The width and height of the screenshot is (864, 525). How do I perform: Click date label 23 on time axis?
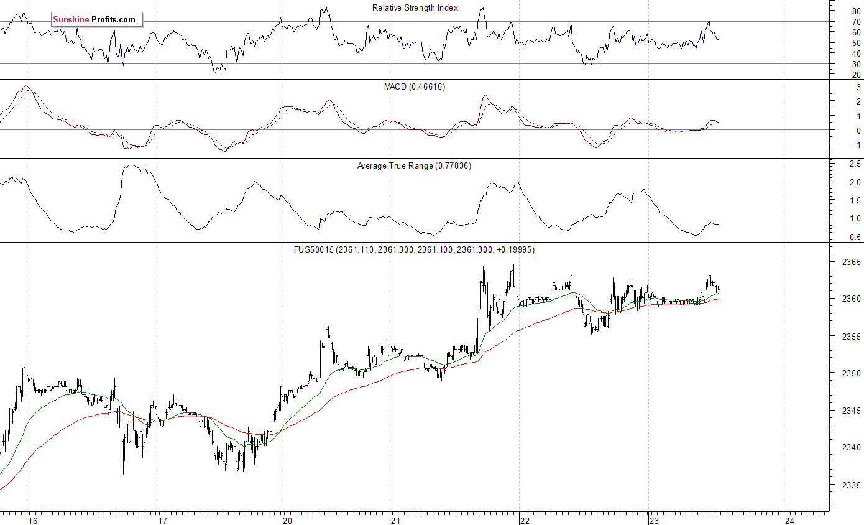coord(653,520)
